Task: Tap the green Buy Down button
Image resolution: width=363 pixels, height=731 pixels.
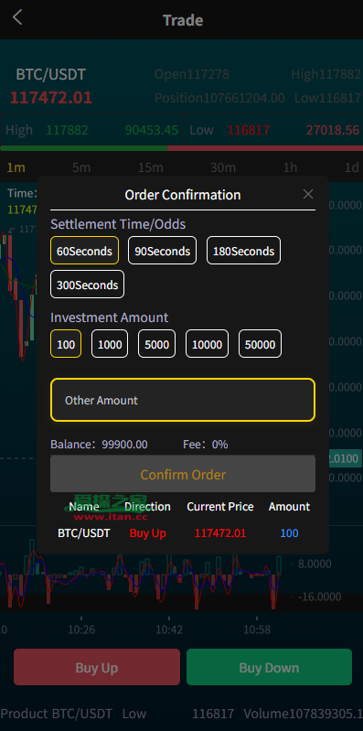Action: (x=269, y=667)
